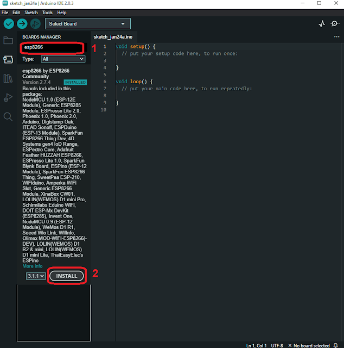Open the Select Board dropdown

point(88,24)
